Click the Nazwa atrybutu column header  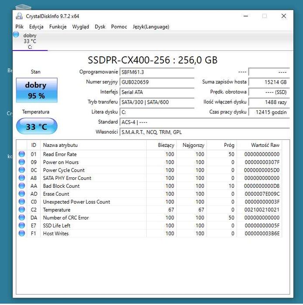[93, 145]
